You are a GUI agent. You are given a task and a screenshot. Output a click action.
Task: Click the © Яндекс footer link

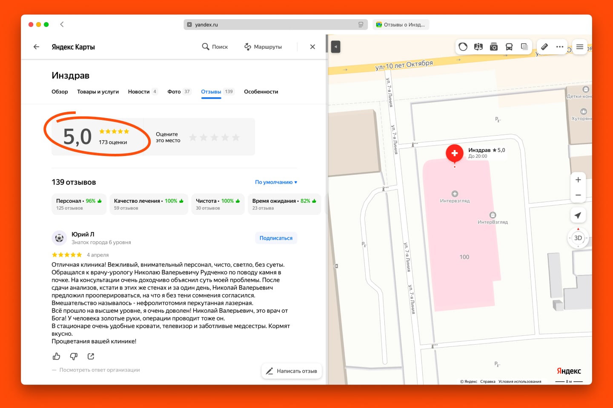(469, 382)
